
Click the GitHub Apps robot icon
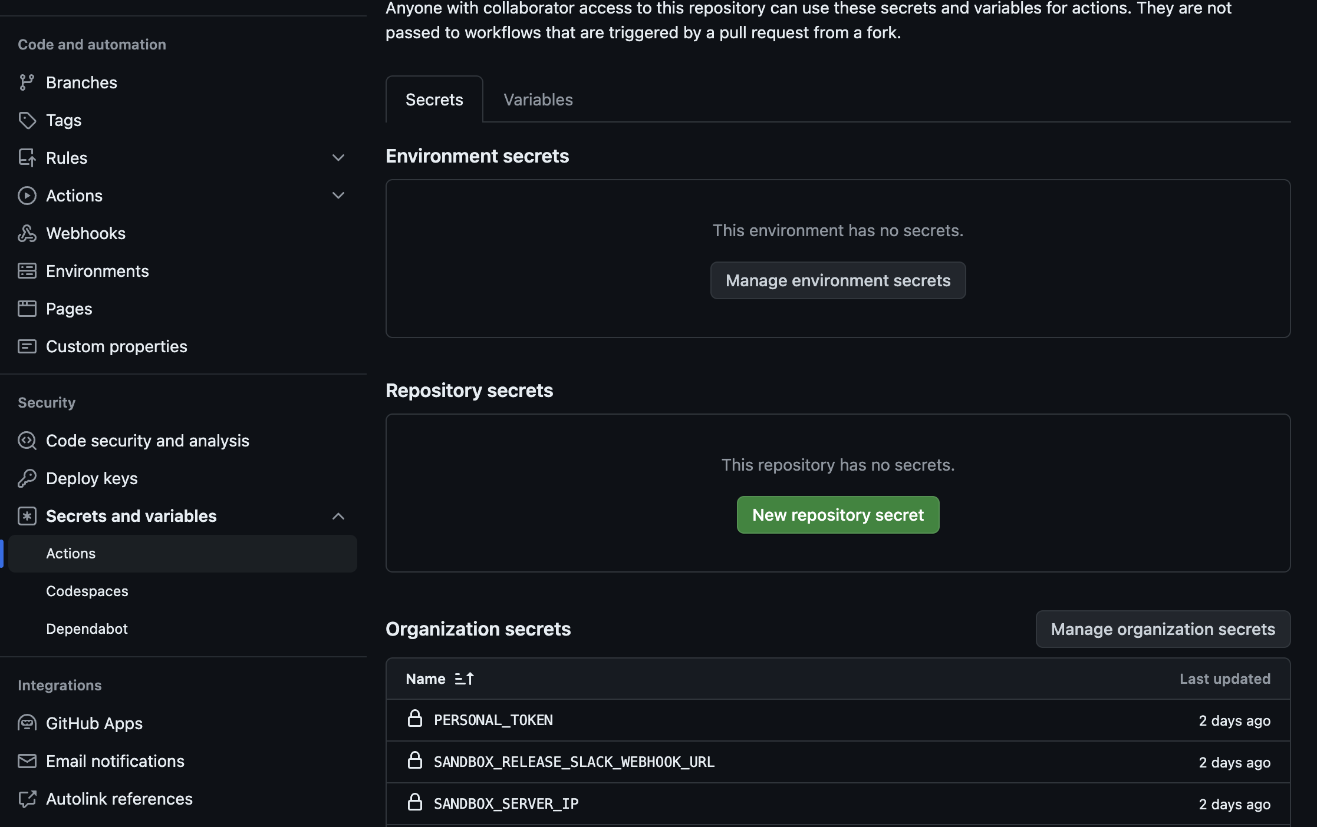coord(27,723)
